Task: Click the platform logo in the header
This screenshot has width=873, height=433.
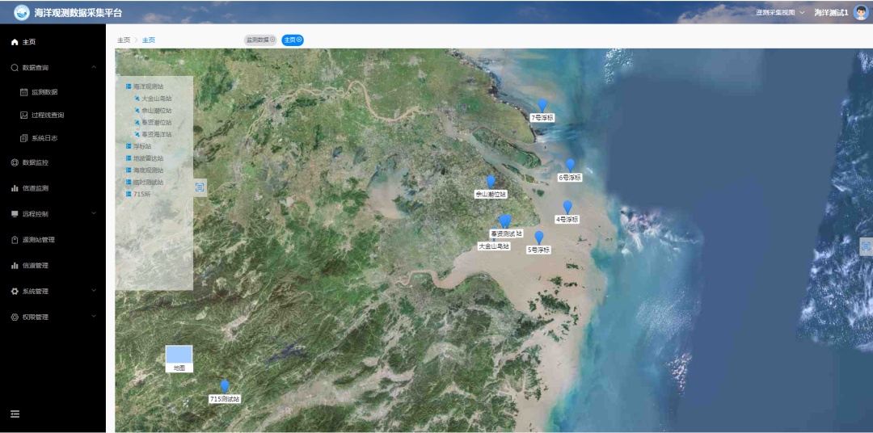Action: point(22,12)
